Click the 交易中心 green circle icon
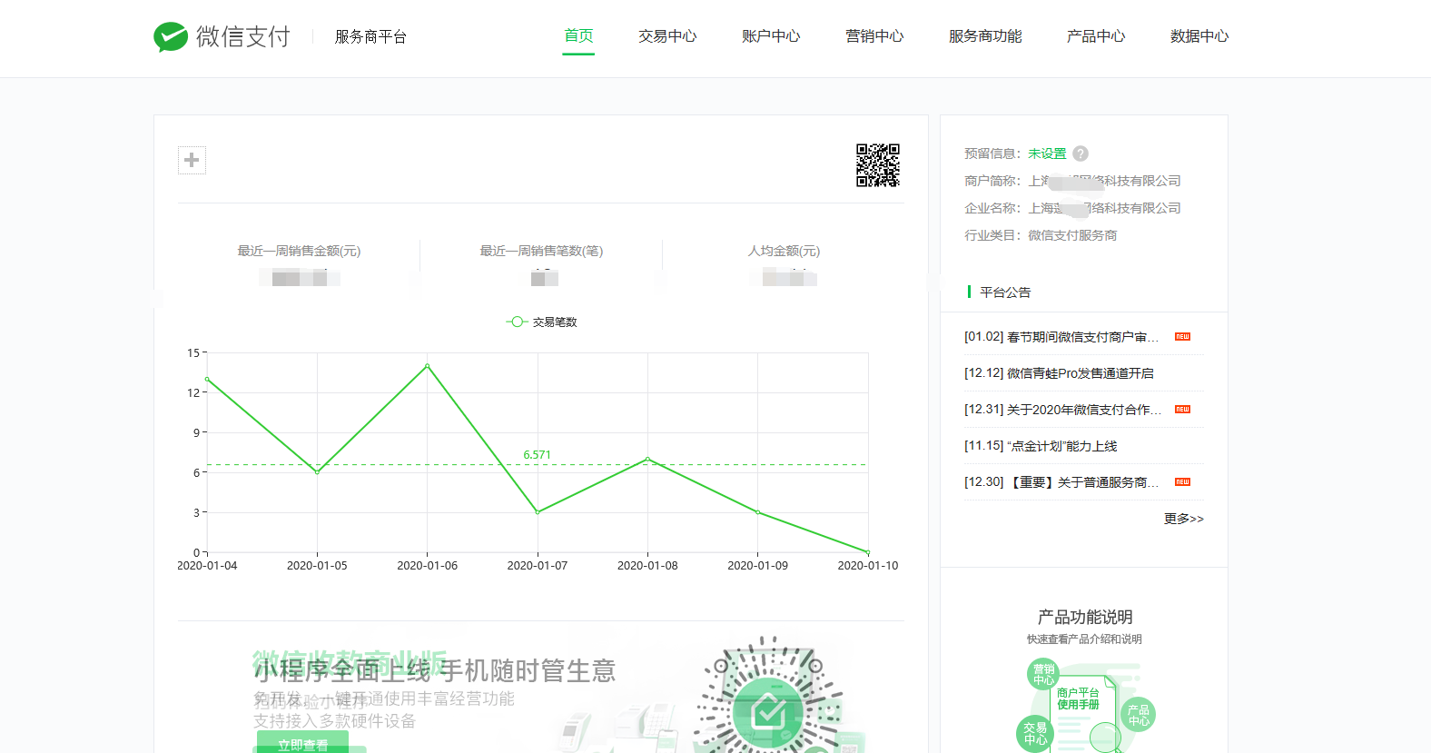 pos(1034,733)
